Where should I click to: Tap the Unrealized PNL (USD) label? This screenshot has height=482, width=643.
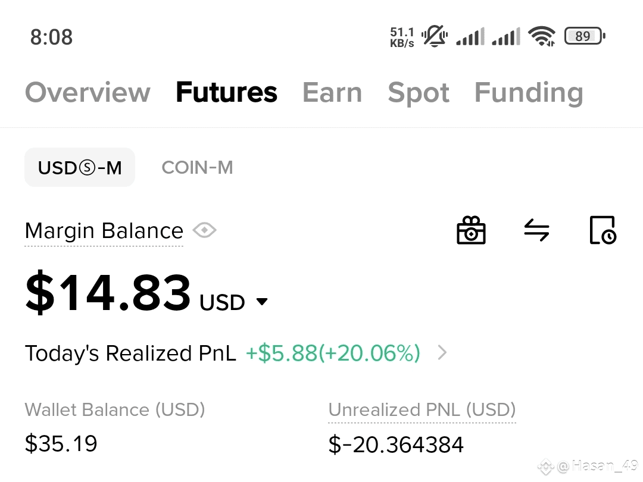click(422, 409)
